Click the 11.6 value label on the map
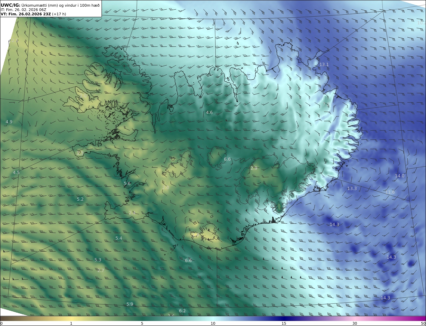 point(390,192)
